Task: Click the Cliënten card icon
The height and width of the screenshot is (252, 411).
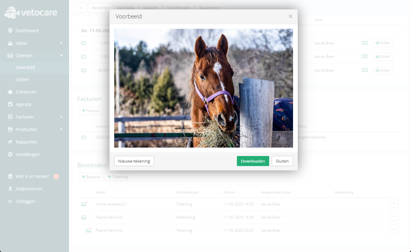Action: (x=10, y=56)
